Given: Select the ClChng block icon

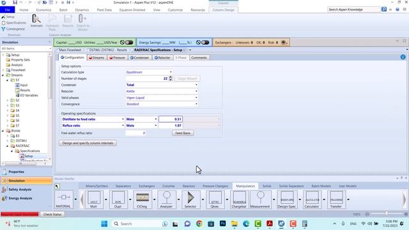Looking at the screenshot, I should coord(142,199).
